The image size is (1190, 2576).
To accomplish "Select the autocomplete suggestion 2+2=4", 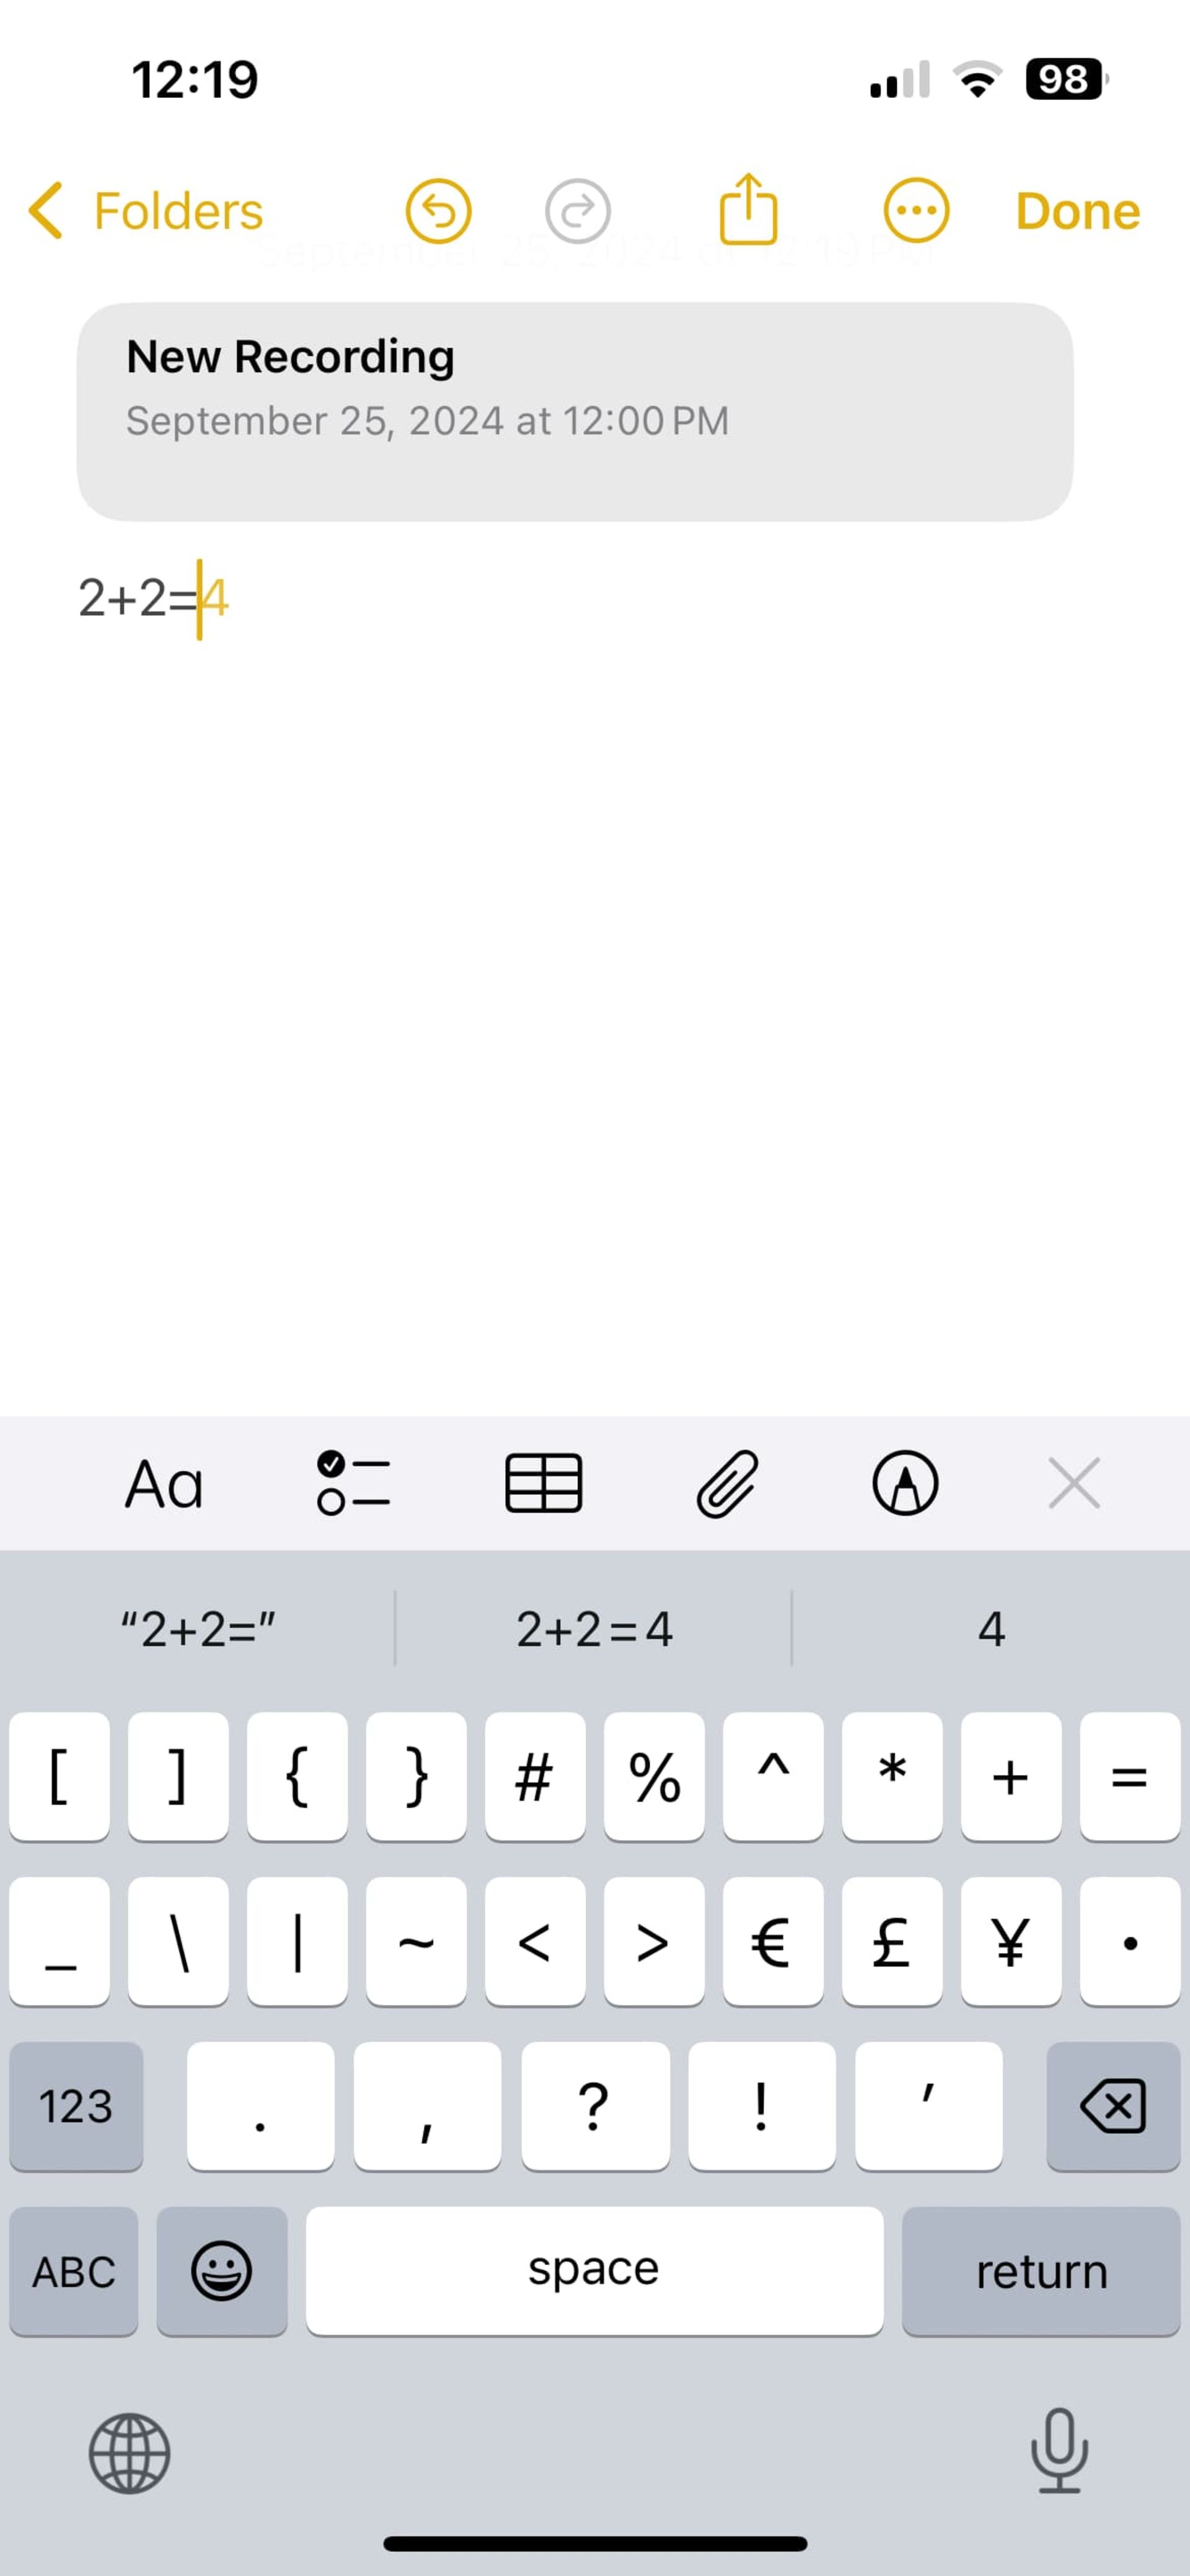I will 594,1628.
